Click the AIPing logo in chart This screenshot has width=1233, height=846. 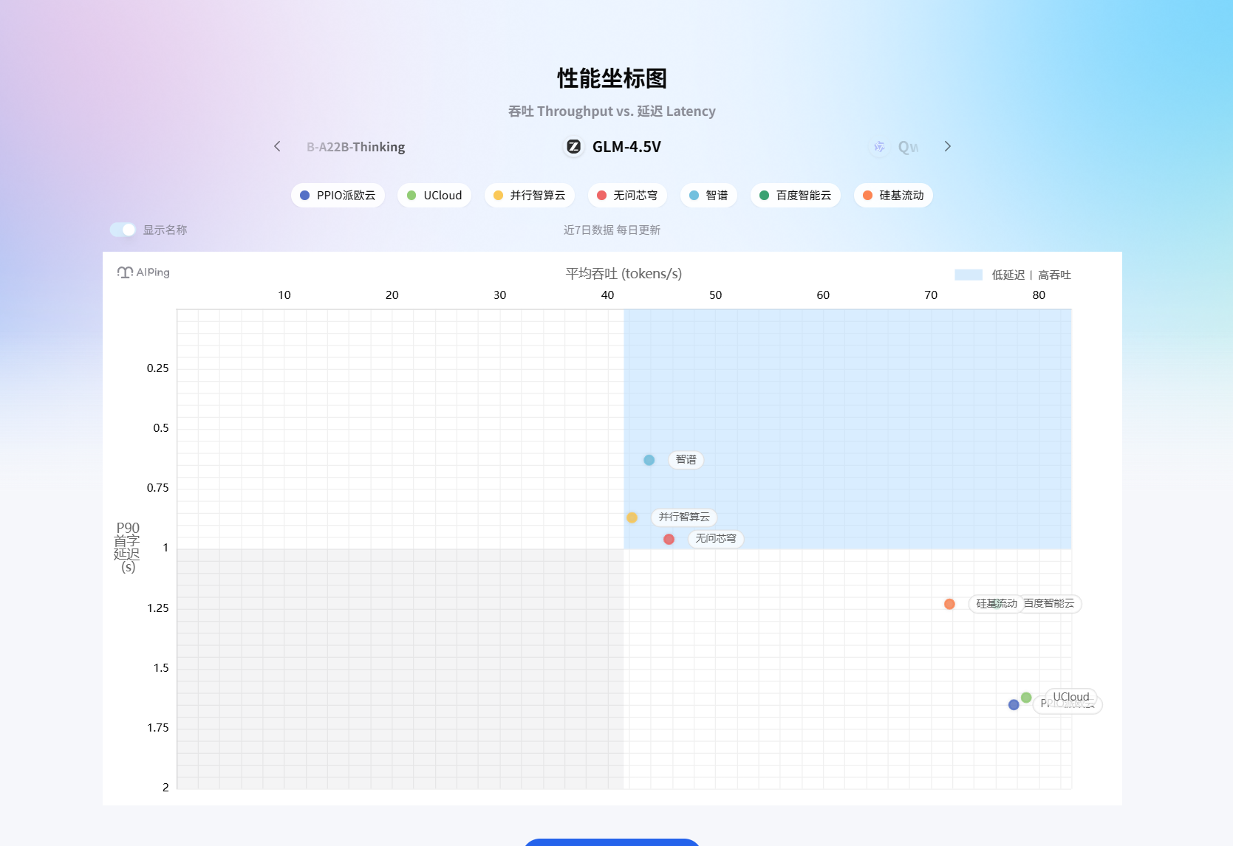(x=143, y=272)
